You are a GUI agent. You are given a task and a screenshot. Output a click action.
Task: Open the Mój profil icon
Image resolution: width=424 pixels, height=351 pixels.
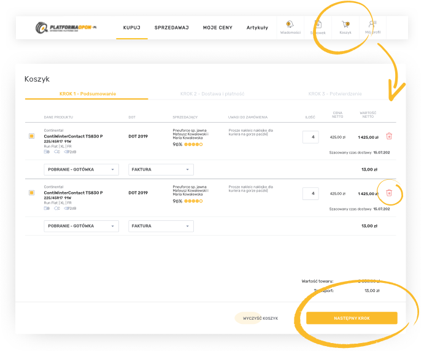click(372, 26)
